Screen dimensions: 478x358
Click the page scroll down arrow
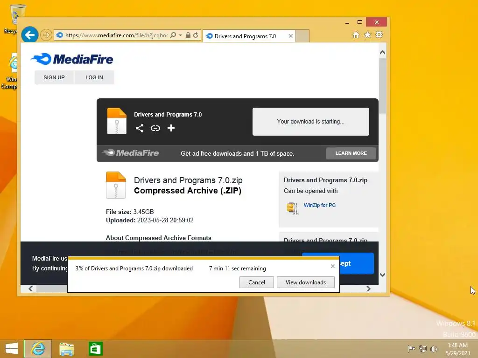click(x=383, y=275)
